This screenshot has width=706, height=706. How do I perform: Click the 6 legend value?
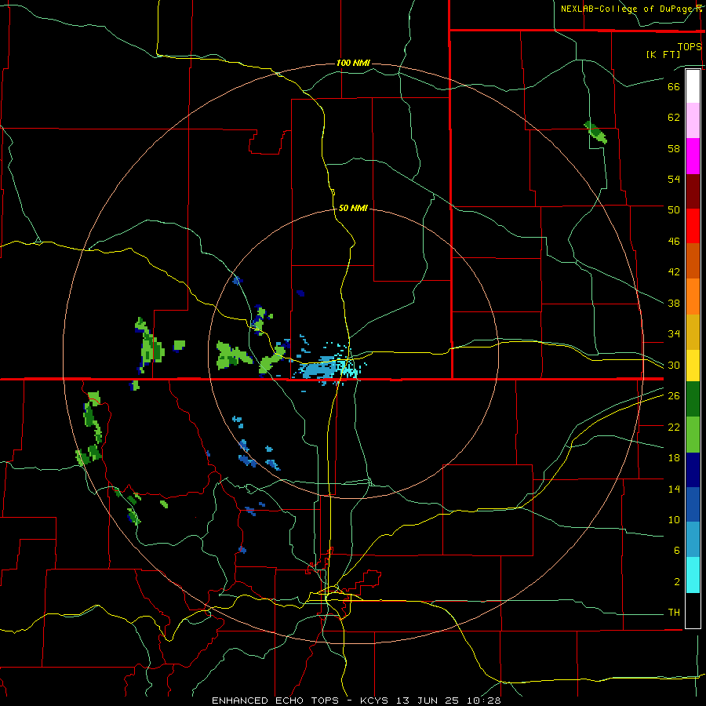pyautogui.click(x=677, y=551)
